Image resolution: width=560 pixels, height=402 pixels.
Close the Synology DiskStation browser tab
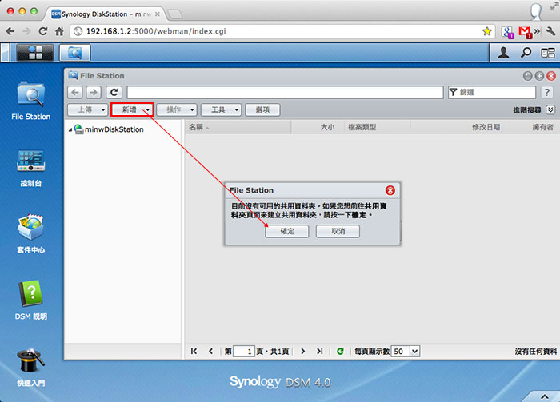pos(157,14)
